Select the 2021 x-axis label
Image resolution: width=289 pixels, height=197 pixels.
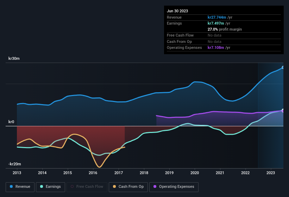220,173
